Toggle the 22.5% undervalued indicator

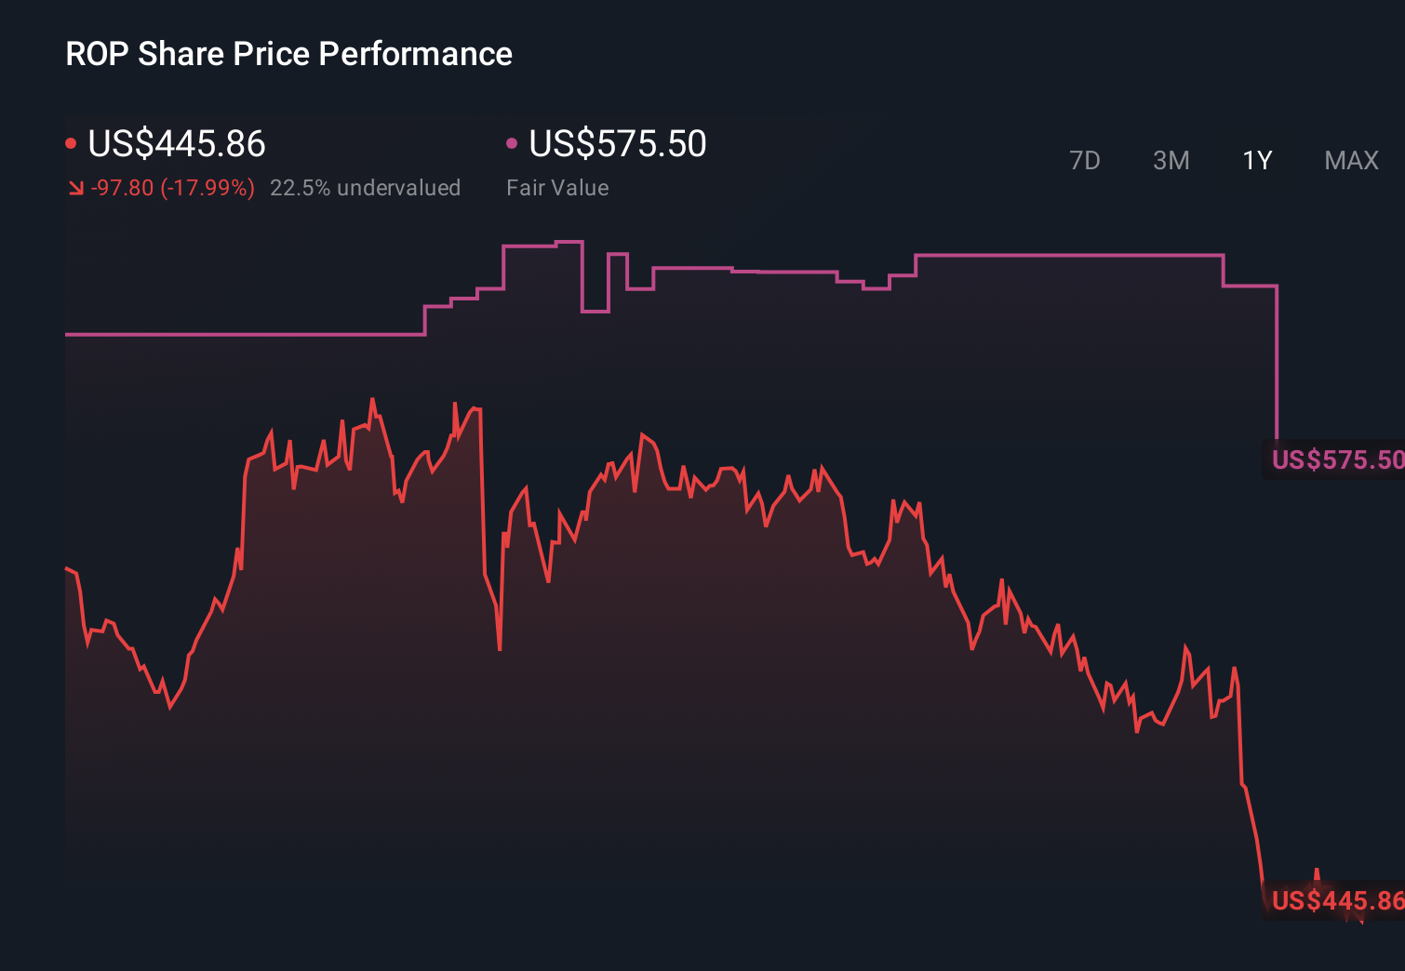[366, 188]
